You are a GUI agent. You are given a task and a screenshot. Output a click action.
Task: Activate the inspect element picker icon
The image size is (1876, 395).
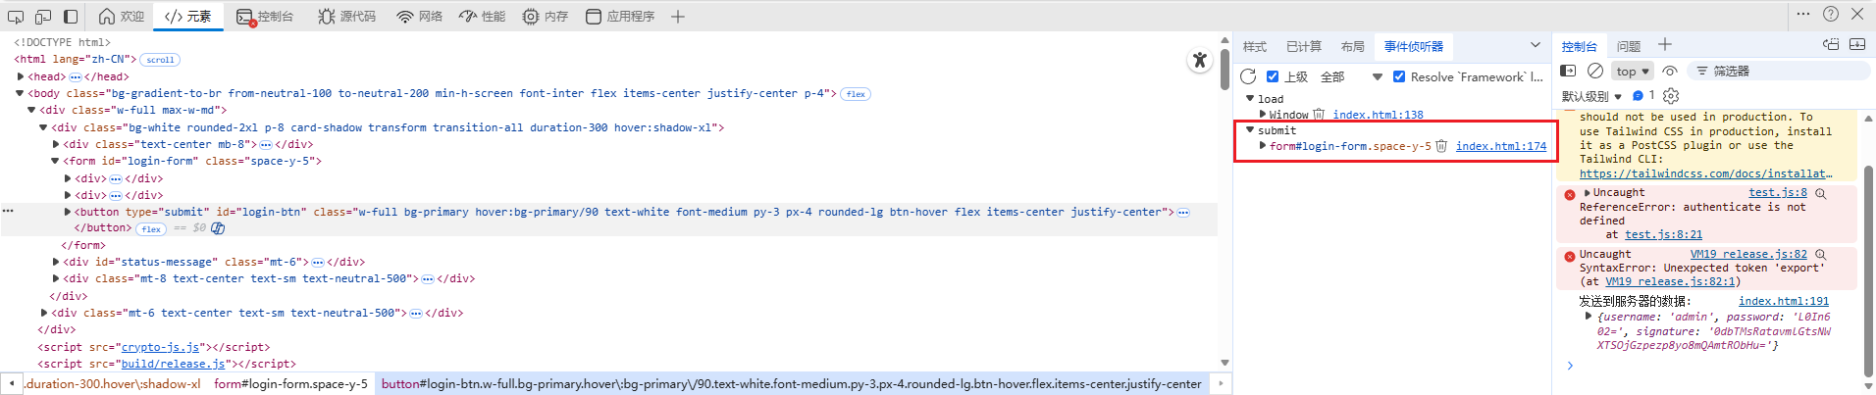(x=16, y=16)
